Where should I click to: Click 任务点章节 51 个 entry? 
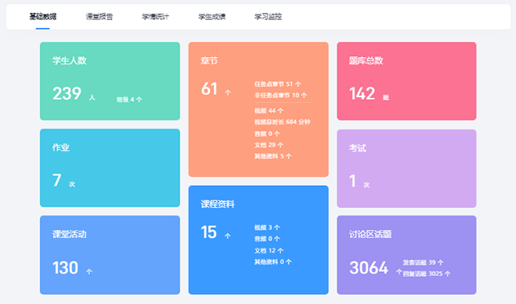coord(278,84)
